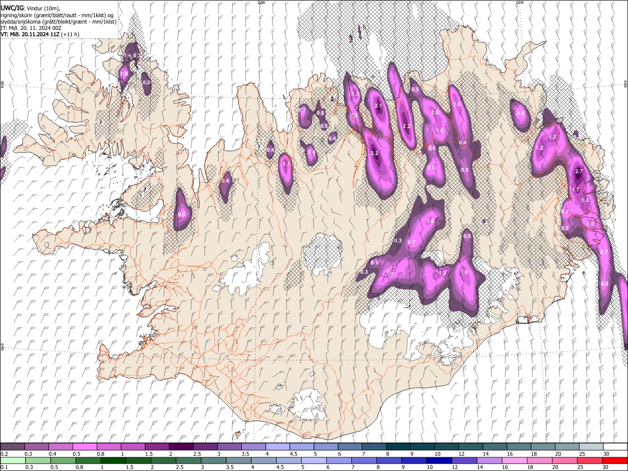Select the bright red 30+ rain legend swatch
628x471 pixels.
coord(614,460)
